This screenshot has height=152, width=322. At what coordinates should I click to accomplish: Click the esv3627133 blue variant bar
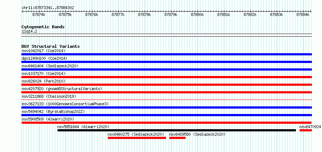click(x=166, y=107)
